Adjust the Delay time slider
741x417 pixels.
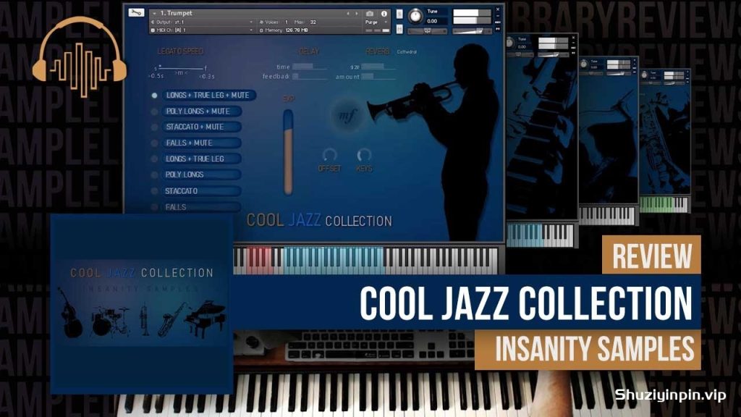pos(310,67)
